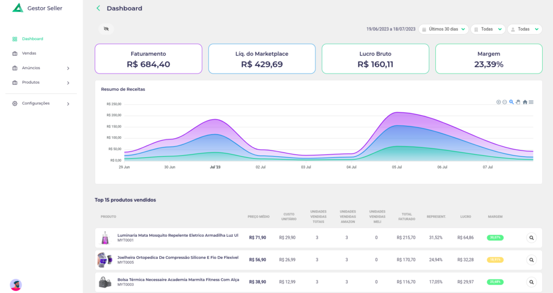The height and width of the screenshot is (293, 553).
Task: Open the Últimos 30 dias dropdown
Action: click(x=444, y=29)
